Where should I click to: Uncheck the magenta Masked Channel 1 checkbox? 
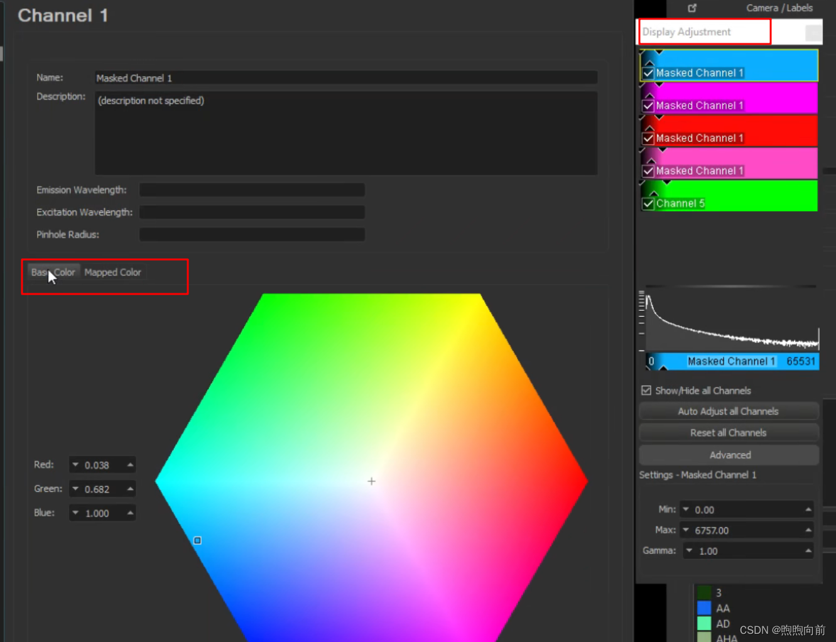coord(648,106)
